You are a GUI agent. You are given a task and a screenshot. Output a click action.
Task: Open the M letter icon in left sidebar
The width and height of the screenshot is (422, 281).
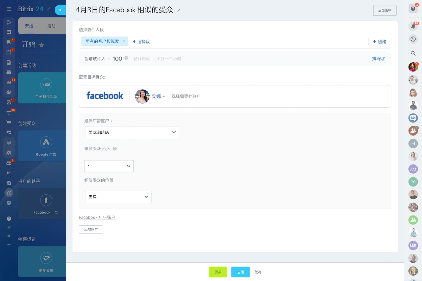click(x=9, y=173)
